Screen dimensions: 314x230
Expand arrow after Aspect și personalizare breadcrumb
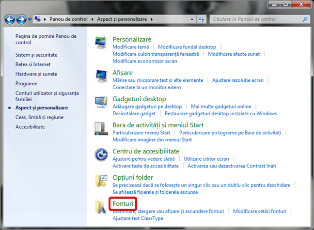(x=152, y=19)
